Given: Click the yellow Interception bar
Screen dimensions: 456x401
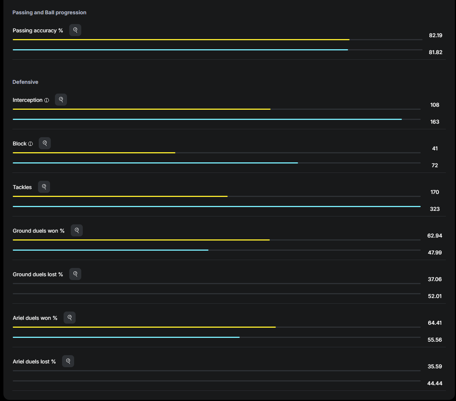Looking at the screenshot, I should [x=141, y=109].
